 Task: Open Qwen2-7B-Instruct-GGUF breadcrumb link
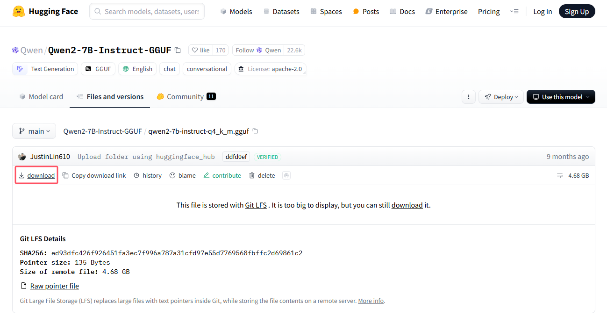tap(102, 131)
